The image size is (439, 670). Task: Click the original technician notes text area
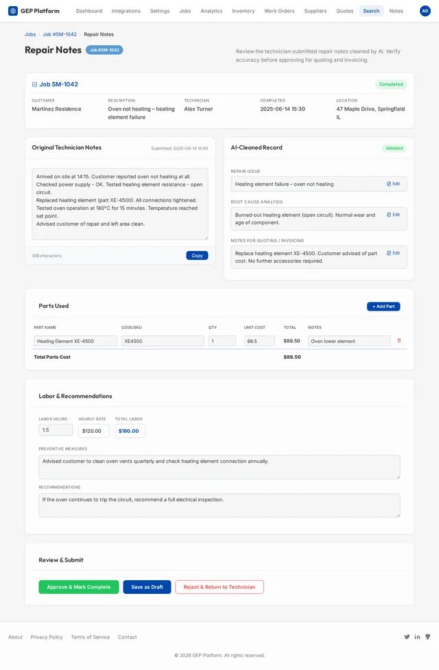tap(120, 204)
